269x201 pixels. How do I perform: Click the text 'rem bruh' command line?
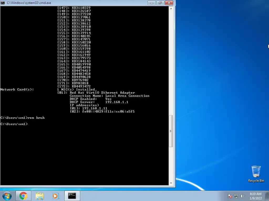(x=36, y=118)
